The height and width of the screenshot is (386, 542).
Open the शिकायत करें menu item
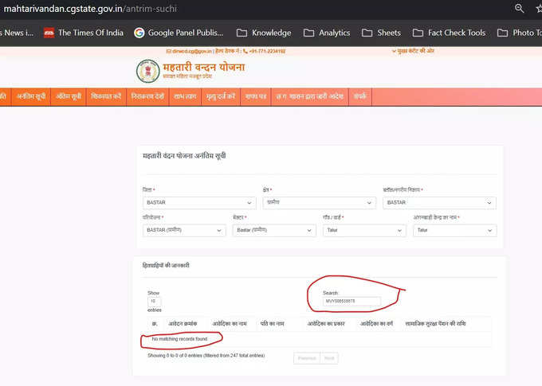point(107,96)
